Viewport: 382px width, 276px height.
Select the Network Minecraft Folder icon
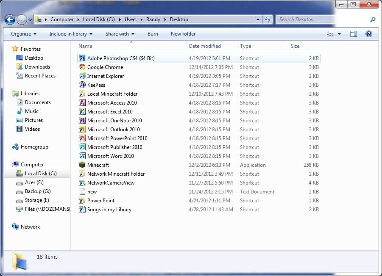82,174
